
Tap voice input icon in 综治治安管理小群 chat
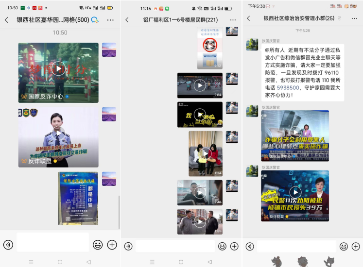pyautogui.click(x=250, y=247)
